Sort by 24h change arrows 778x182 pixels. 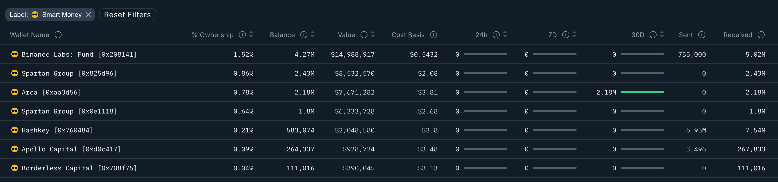pyautogui.click(x=505, y=35)
